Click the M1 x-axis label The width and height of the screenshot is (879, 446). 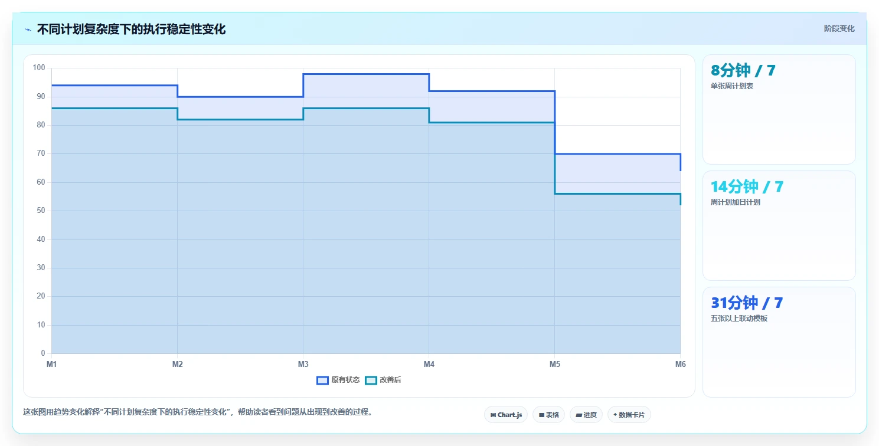(x=52, y=364)
